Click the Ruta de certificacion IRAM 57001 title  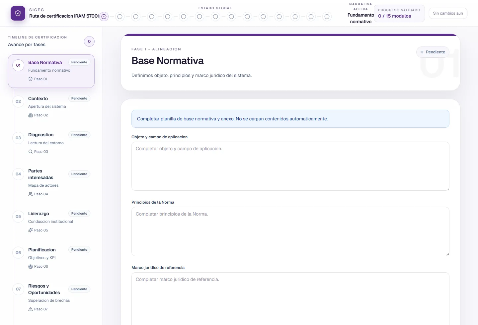64,16
